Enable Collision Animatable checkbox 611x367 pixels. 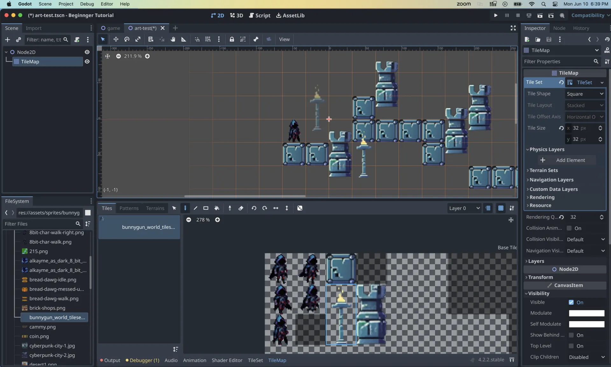(x=569, y=228)
